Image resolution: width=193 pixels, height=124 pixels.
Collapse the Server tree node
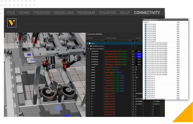87,43
